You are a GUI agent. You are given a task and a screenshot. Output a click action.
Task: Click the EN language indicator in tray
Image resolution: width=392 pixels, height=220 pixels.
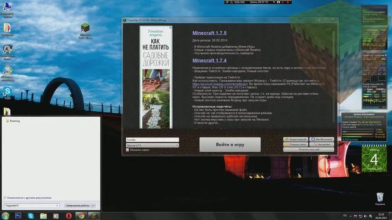pos(345,216)
